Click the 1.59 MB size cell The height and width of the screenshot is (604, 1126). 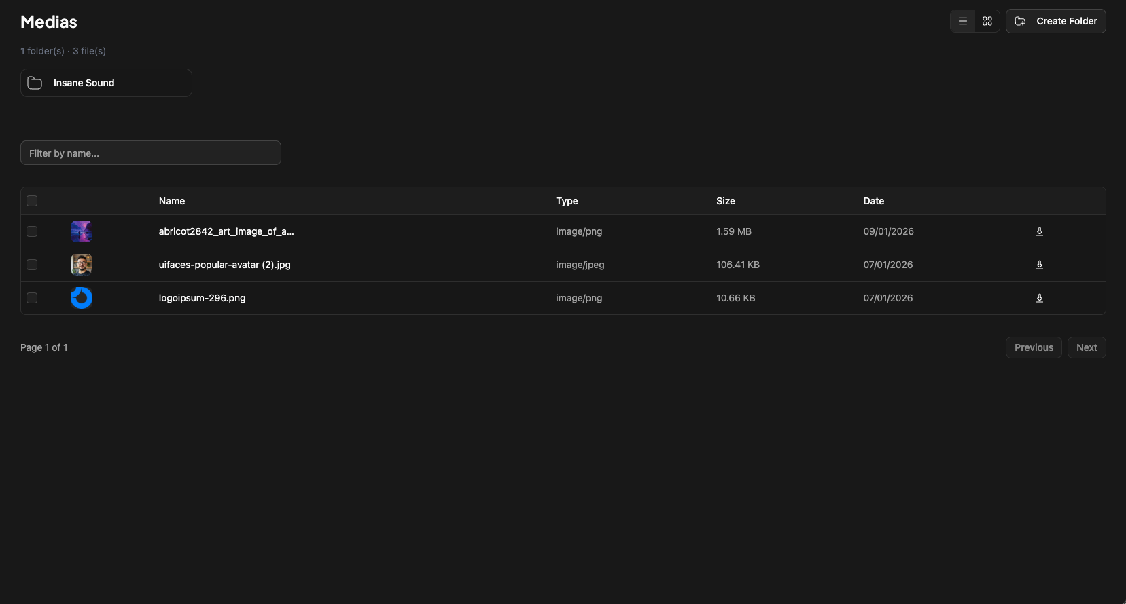(734, 231)
